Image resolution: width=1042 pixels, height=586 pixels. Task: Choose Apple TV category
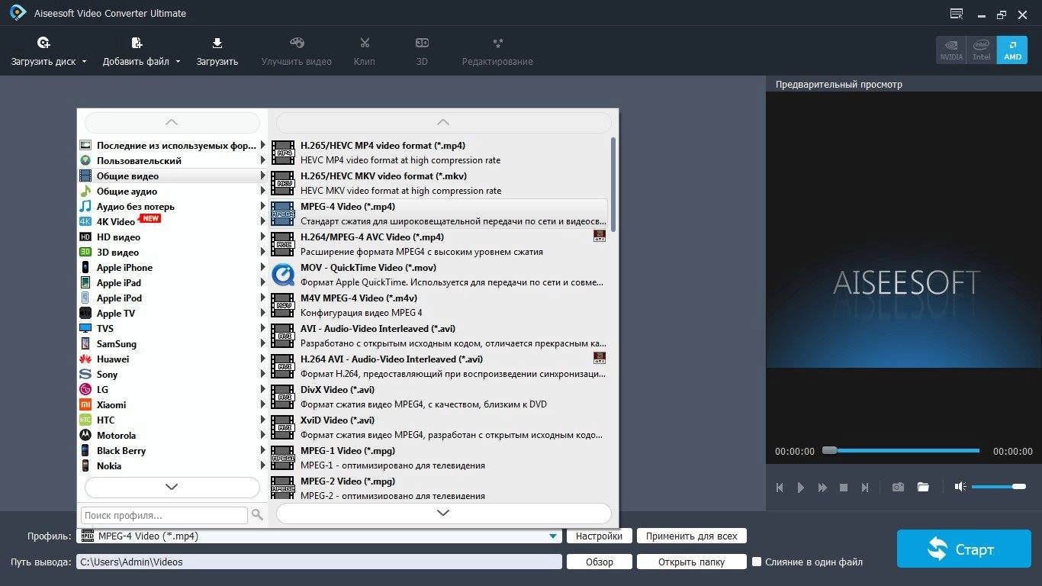(x=172, y=313)
